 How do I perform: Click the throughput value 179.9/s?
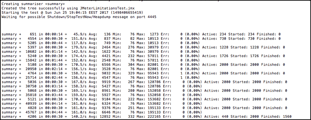[x=79, y=47]
